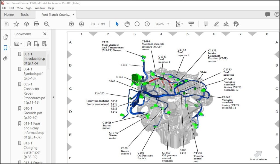This screenshot has width=280, height=164.
Task: Expand fit page tool dropdown arrow
Action: pos(182,24)
